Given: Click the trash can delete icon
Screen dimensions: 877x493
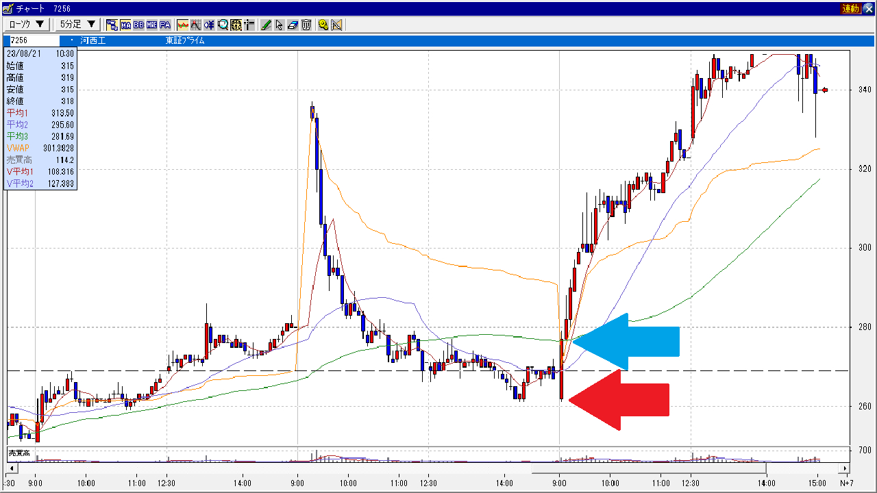Looking at the screenshot, I should [x=306, y=25].
